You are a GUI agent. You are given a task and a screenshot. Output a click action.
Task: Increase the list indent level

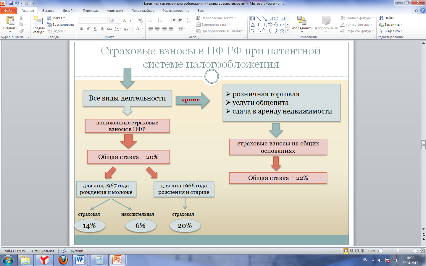coord(180,20)
